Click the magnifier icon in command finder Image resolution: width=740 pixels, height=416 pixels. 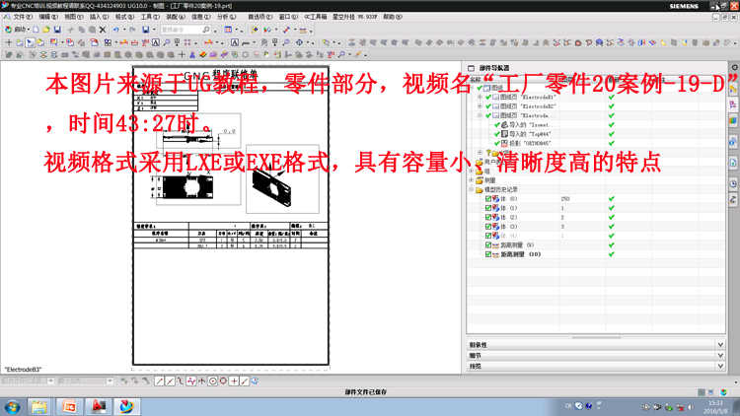point(206,30)
